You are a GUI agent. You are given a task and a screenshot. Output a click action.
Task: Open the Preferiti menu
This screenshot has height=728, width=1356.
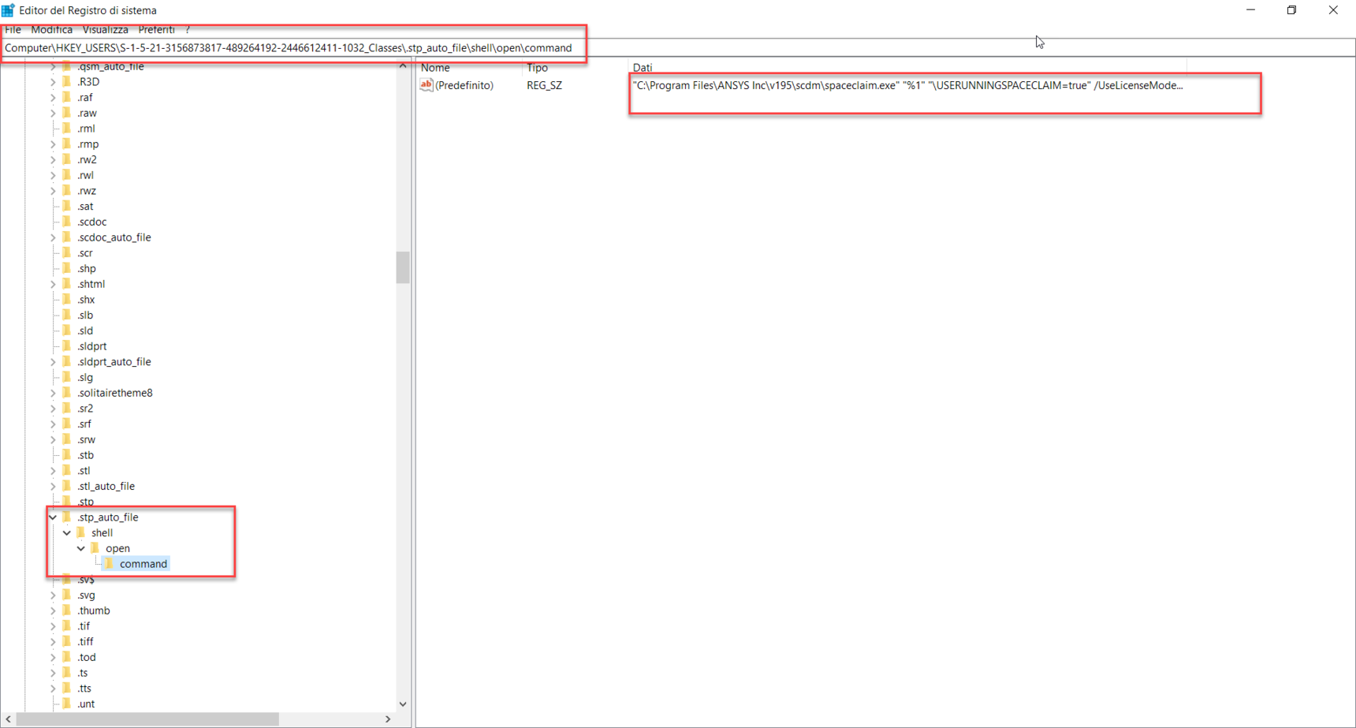click(157, 29)
